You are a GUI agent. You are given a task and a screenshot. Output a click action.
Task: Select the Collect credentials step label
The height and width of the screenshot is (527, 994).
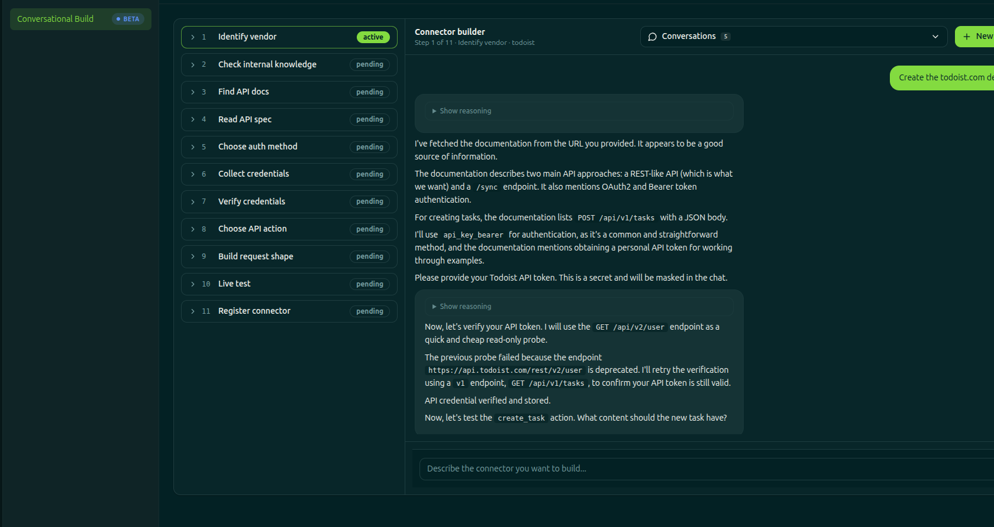254,174
